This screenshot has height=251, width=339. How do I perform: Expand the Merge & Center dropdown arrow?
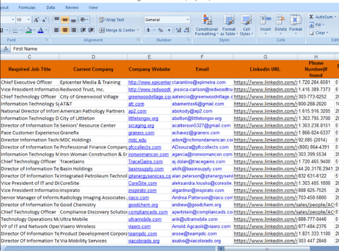(x=138, y=30)
